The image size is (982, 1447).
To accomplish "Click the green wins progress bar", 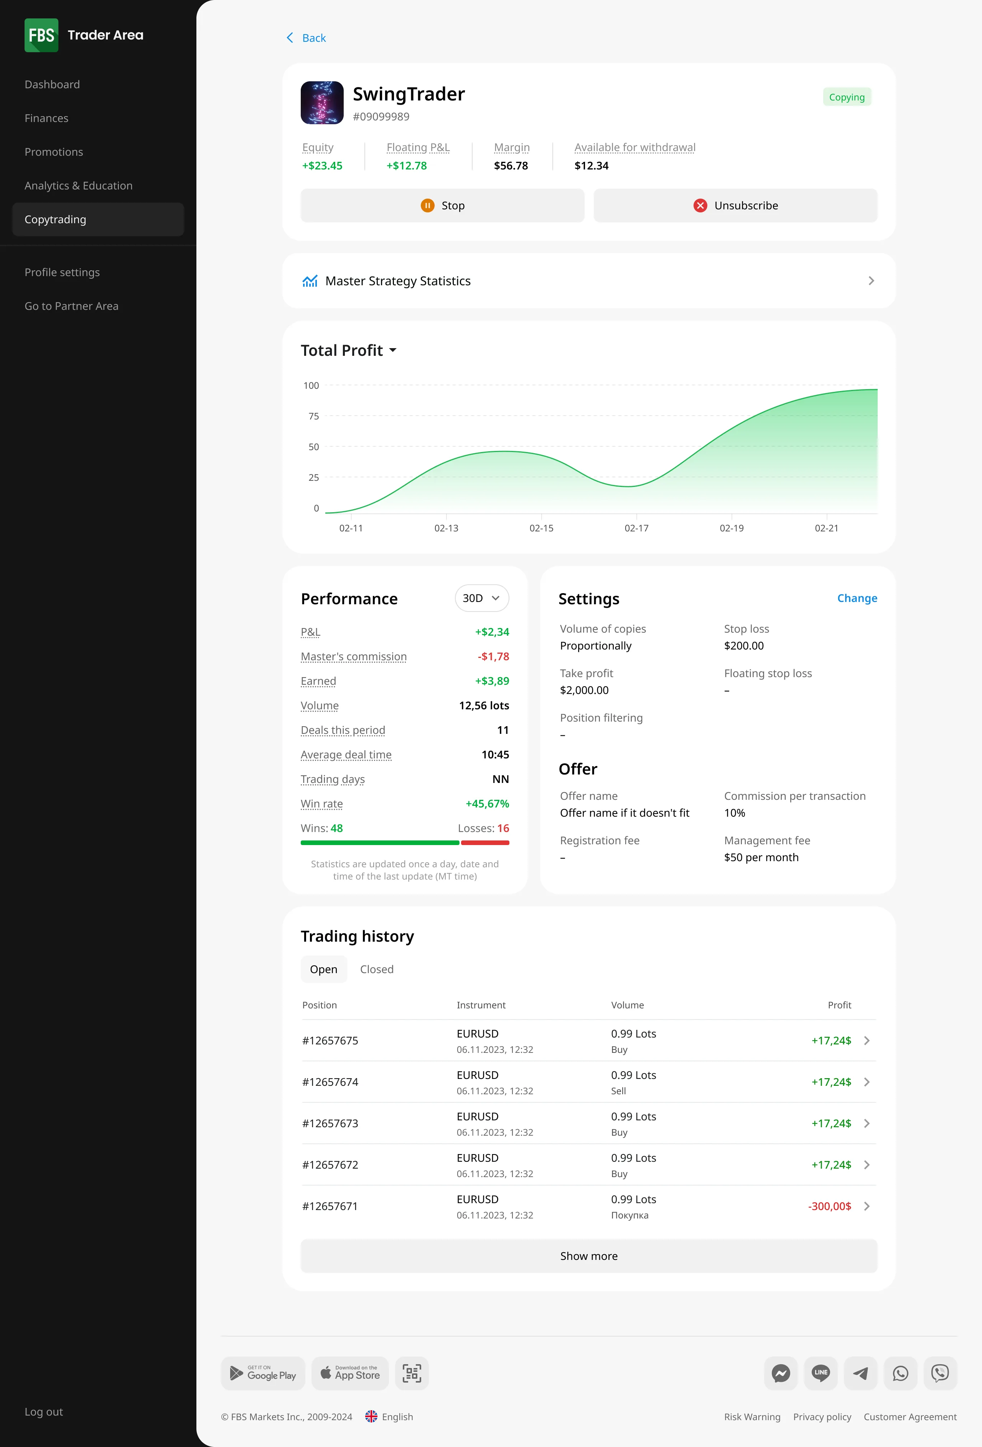I will pyautogui.click(x=380, y=842).
